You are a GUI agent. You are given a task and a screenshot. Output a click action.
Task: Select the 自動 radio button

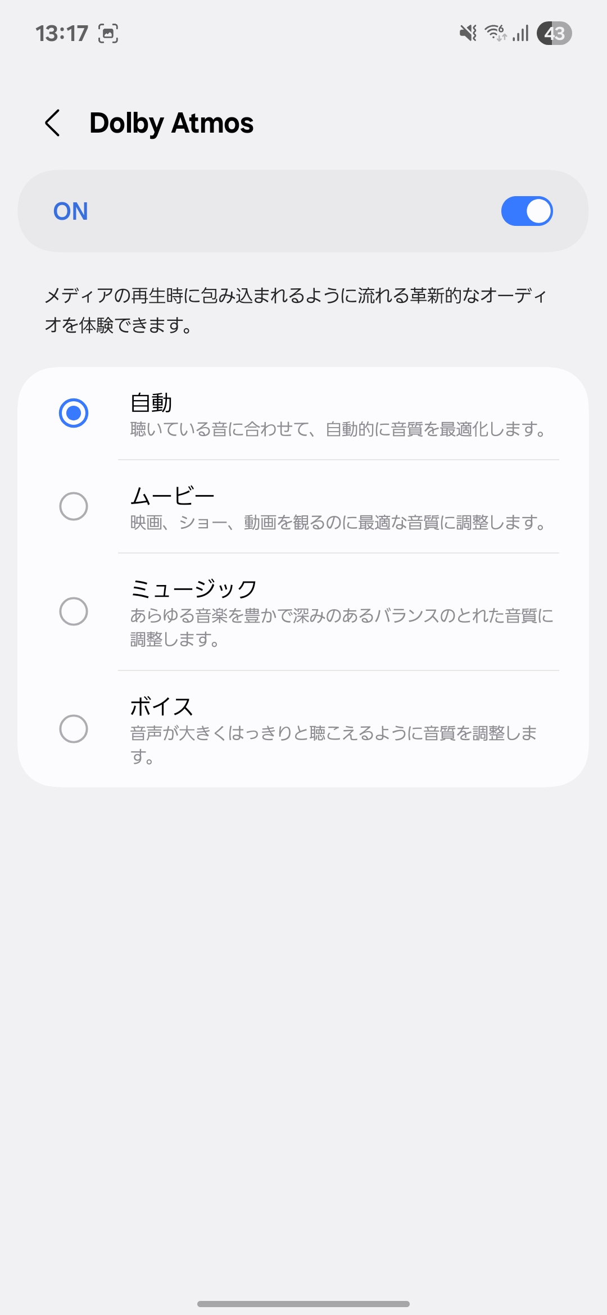[74, 413]
